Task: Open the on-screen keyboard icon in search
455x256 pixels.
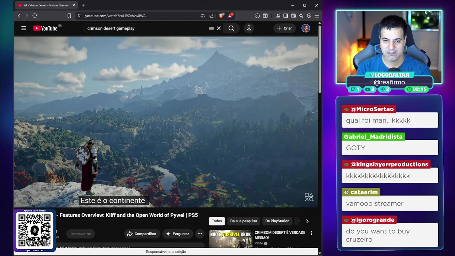Action: (x=212, y=28)
